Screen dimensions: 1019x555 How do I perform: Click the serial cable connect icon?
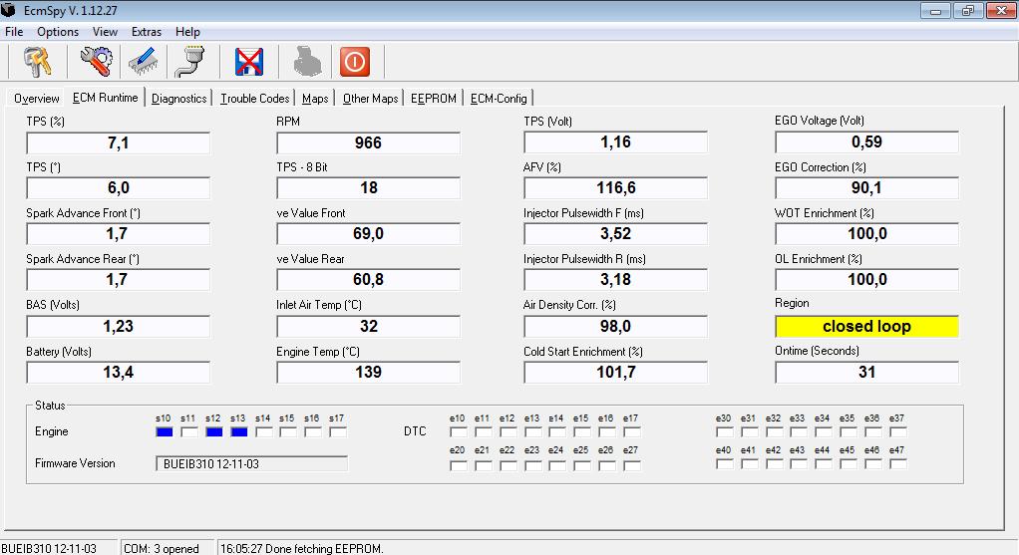pos(188,62)
